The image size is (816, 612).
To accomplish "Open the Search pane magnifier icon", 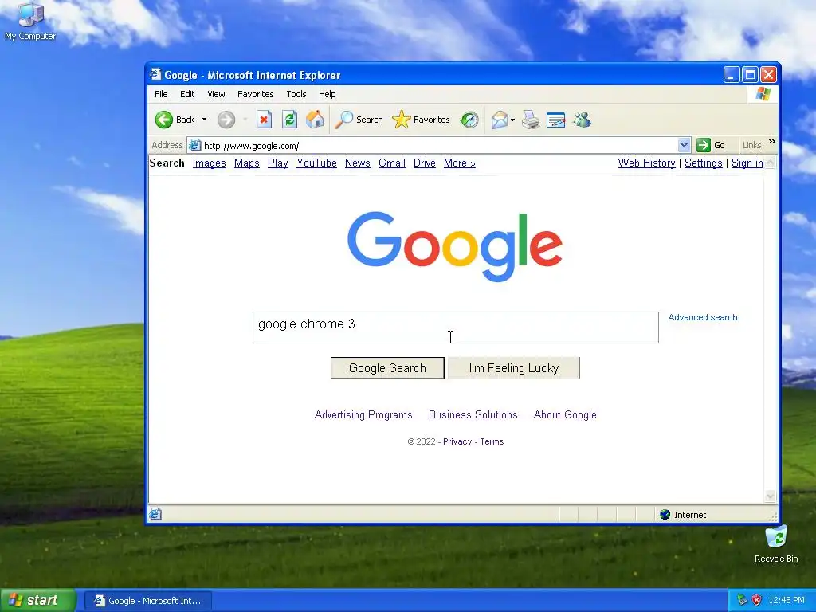I will coord(343,120).
